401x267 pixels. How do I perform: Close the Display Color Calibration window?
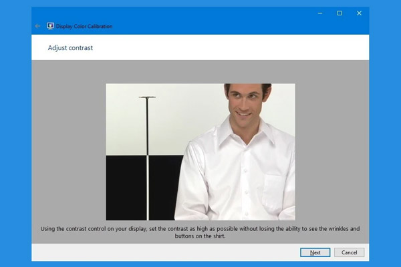click(359, 13)
